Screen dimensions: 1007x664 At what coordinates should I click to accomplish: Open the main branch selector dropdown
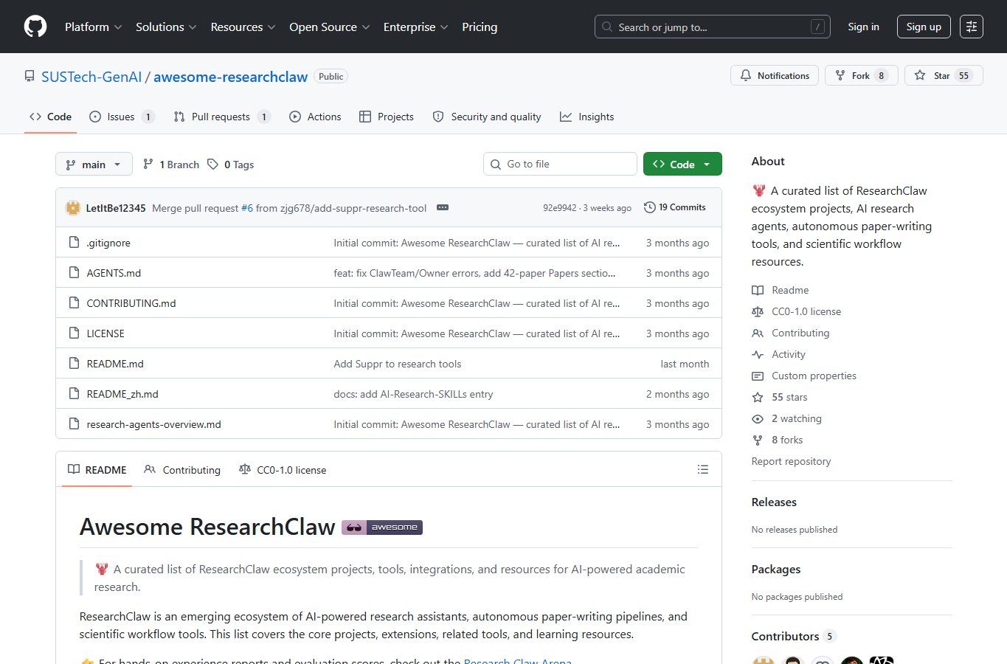(x=94, y=164)
